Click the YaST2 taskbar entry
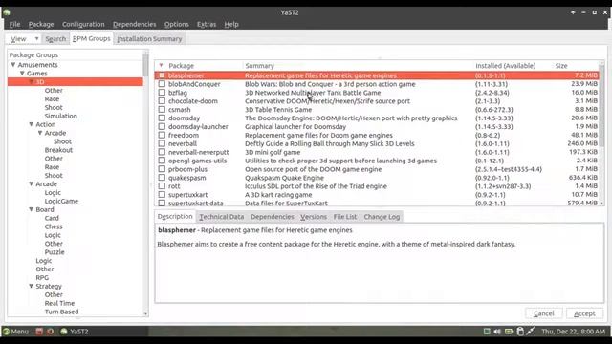Screen dimensions: 612x344 point(75,332)
